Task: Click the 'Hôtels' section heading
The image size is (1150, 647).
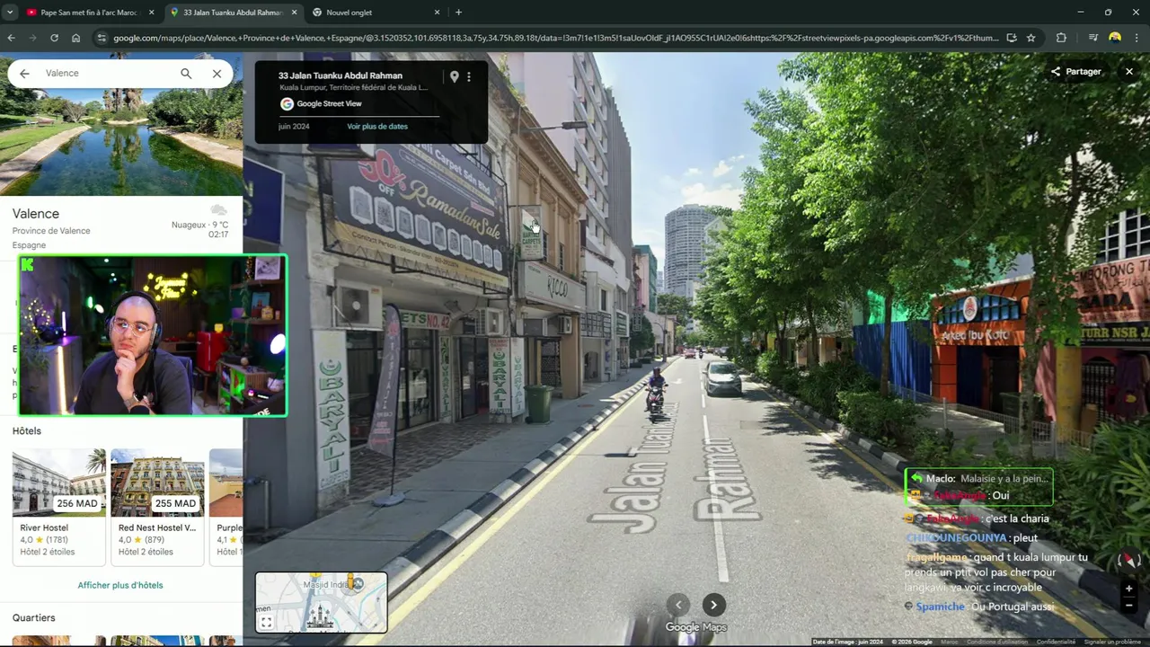Action: pyautogui.click(x=27, y=431)
